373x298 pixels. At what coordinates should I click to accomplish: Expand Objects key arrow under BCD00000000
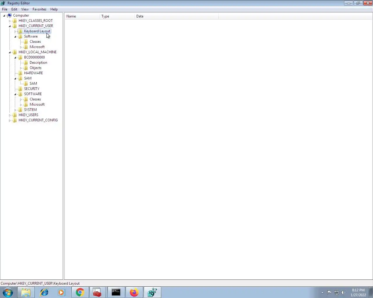click(21, 68)
